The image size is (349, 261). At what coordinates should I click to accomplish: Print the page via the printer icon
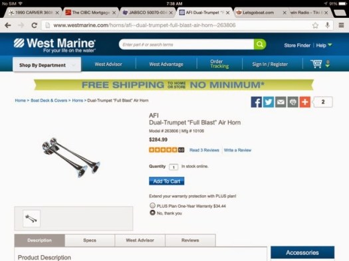pyautogui.click(x=292, y=102)
